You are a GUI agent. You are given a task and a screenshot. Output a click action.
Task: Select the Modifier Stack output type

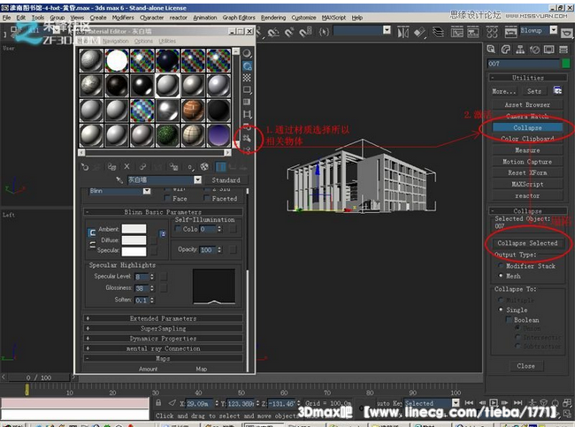tap(501, 265)
